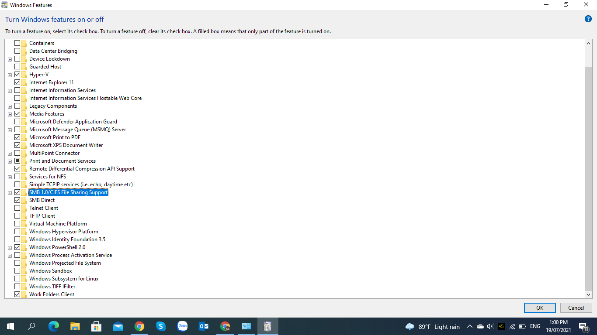
Task: Open the Windows Features help icon
Action: 588,19
